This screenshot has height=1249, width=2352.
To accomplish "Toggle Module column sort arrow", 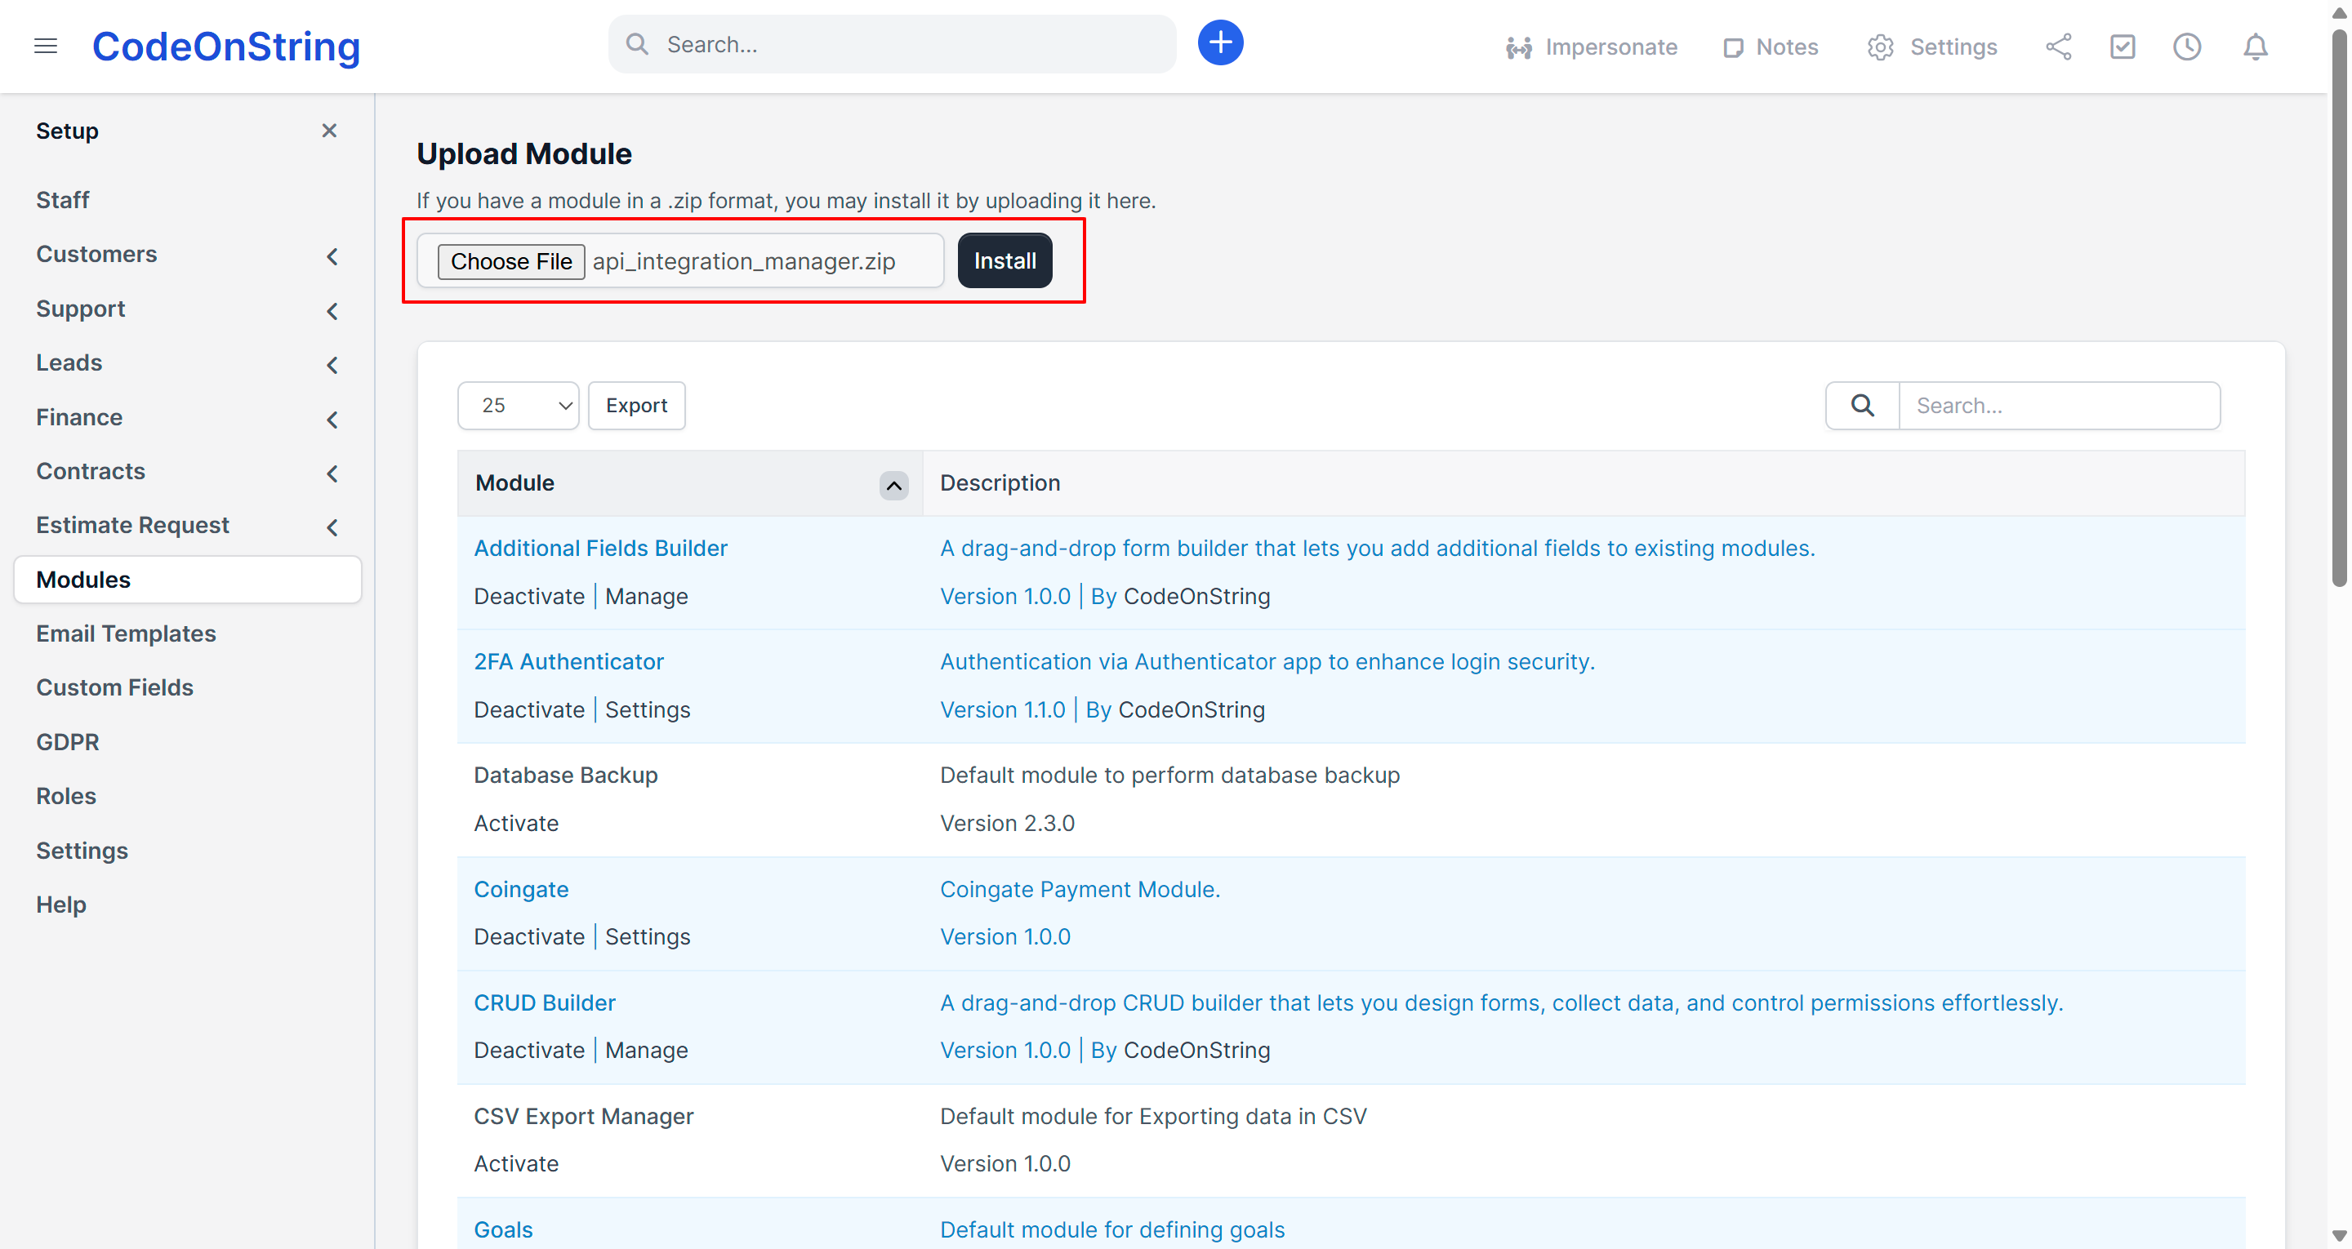I will (x=893, y=485).
